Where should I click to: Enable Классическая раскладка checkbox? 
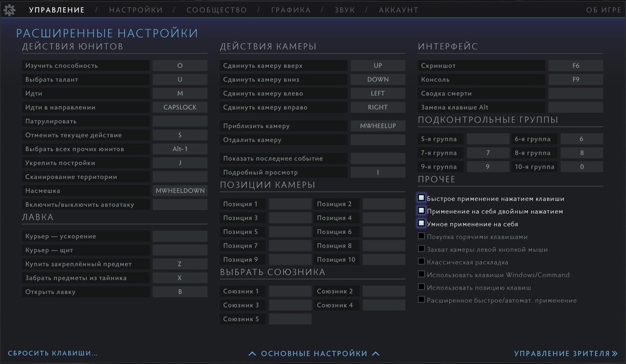click(421, 262)
